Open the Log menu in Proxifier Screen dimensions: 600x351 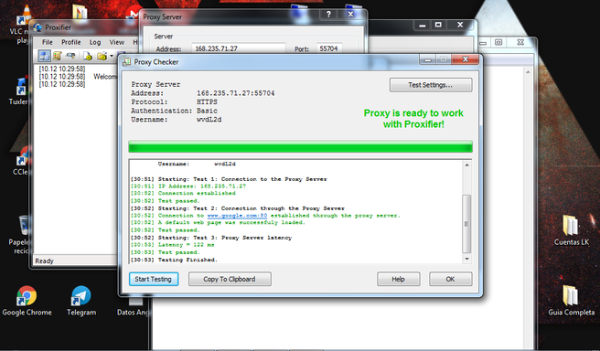pyautogui.click(x=95, y=42)
